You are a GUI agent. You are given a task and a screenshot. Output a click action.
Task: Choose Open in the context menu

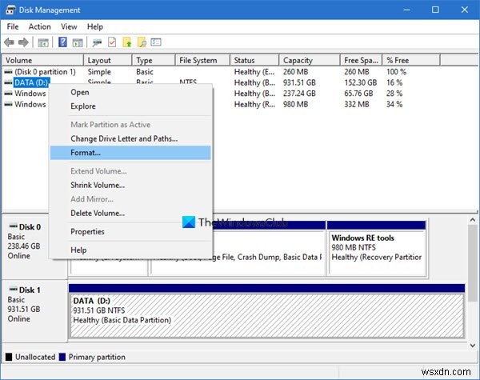pyautogui.click(x=130, y=92)
